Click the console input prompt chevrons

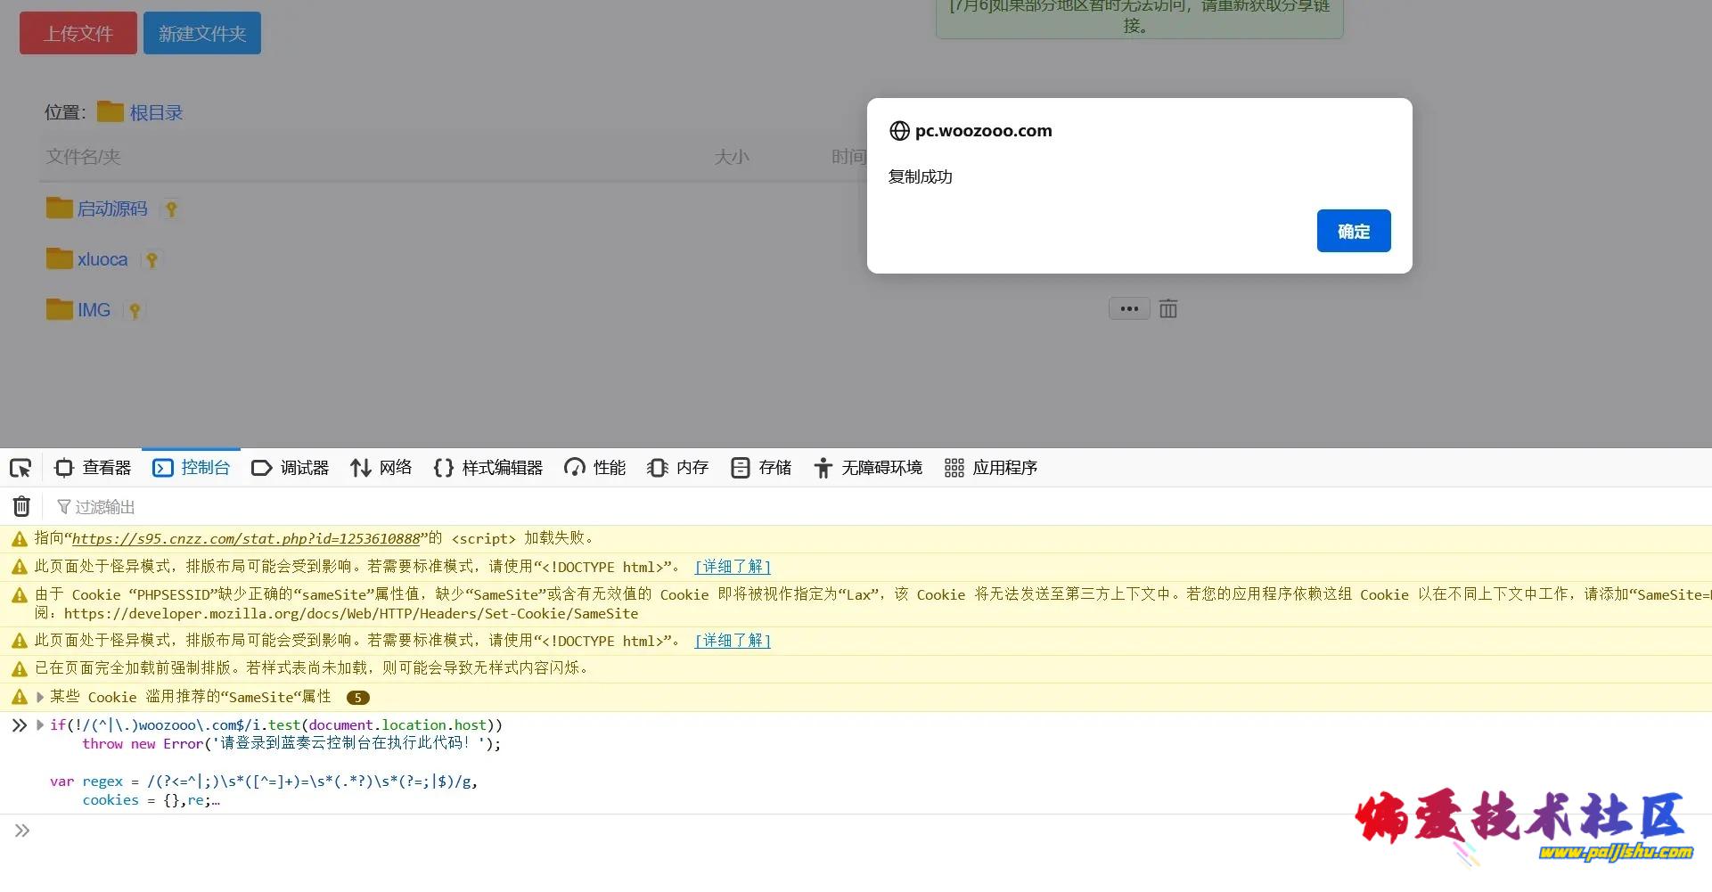click(22, 831)
